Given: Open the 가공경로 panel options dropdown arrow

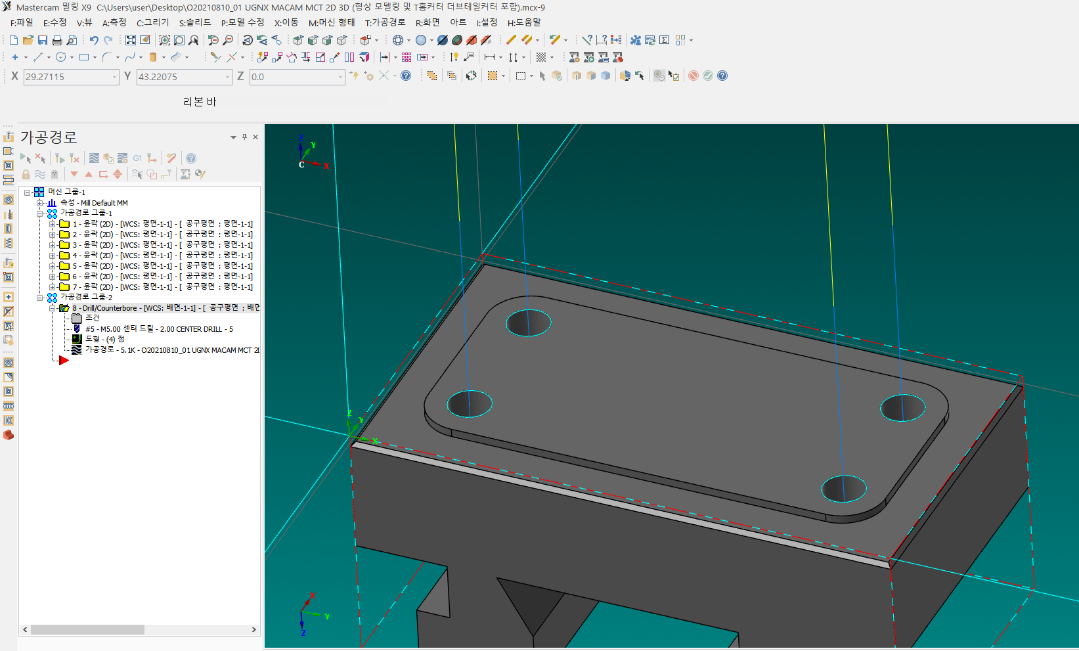Looking at the screenshot, I should [233, 137].
